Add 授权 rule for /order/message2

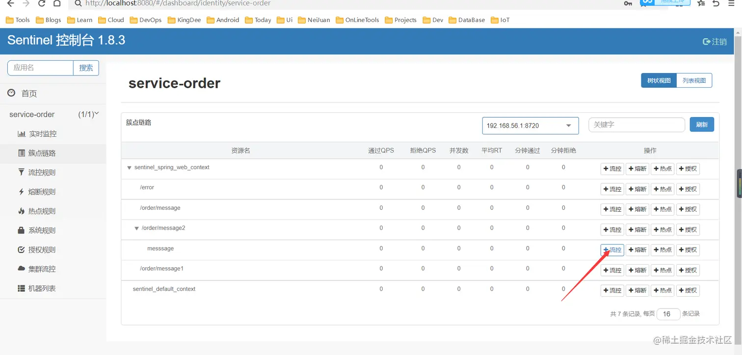pyautogui.click(x=688, y=229)
